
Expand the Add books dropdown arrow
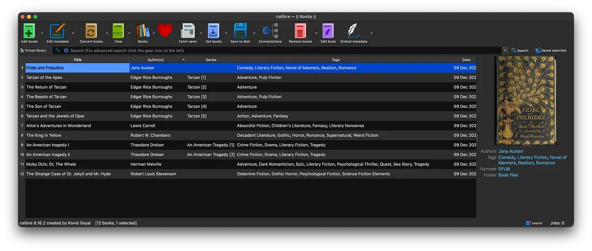[42, 33]
